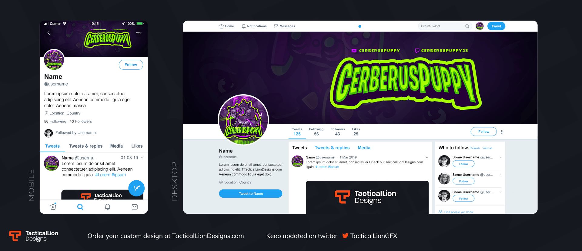Open Notifications in desktop top nav
The image size is (582, 251).
[x=254, y=26]
